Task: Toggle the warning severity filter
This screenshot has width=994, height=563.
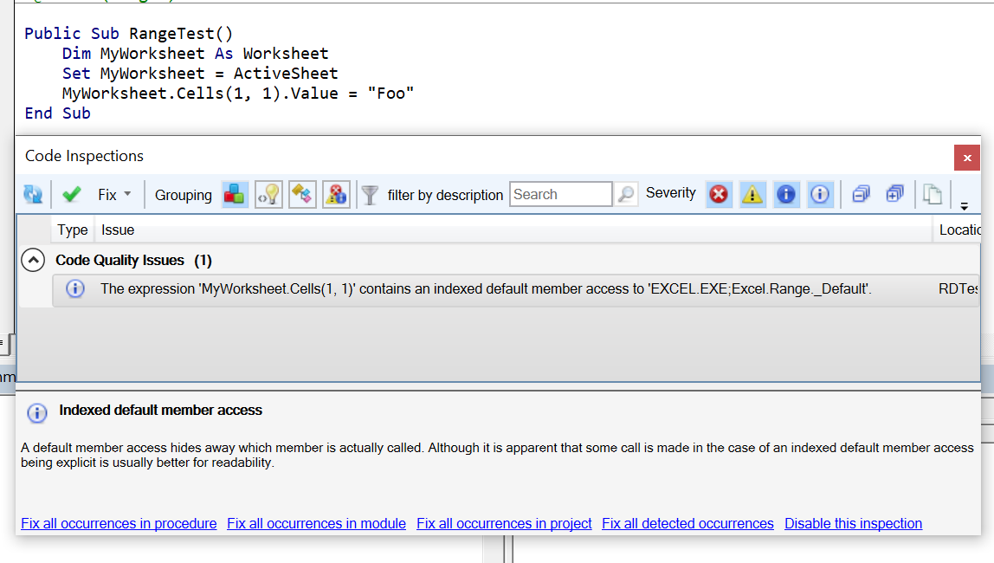Action: [752, 194]
